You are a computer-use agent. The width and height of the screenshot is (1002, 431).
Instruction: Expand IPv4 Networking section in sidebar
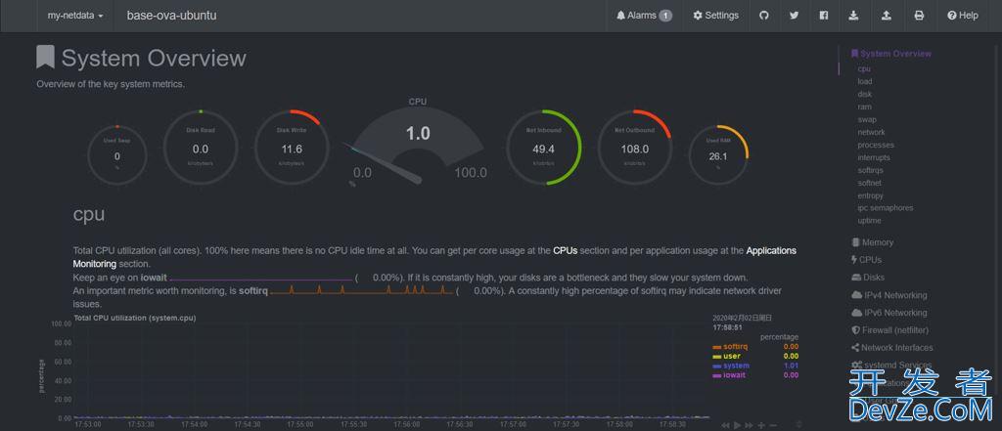pyautogui.click(x=888, y=295)
